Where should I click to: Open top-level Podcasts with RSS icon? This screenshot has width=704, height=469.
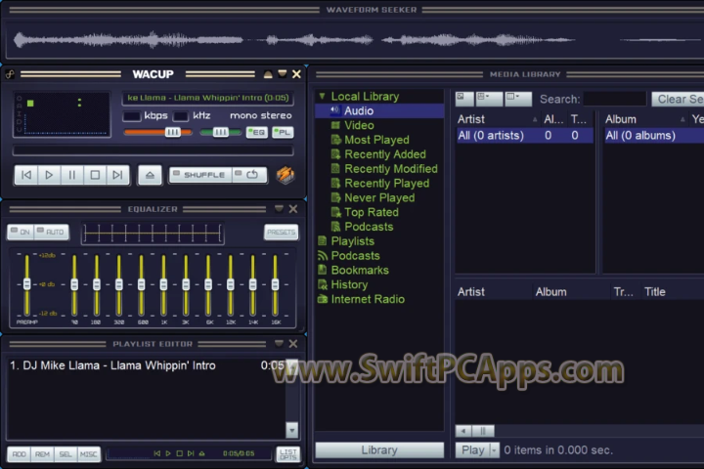point(355,255)
